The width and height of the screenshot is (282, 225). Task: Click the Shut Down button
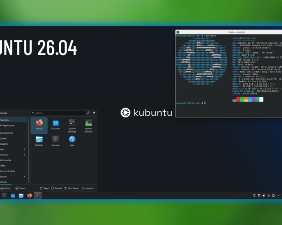click(x=72, y=188)
